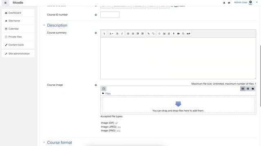Switch file manager to list details view
The width and height of the screenshot is (261, 146).
point(248,89)
